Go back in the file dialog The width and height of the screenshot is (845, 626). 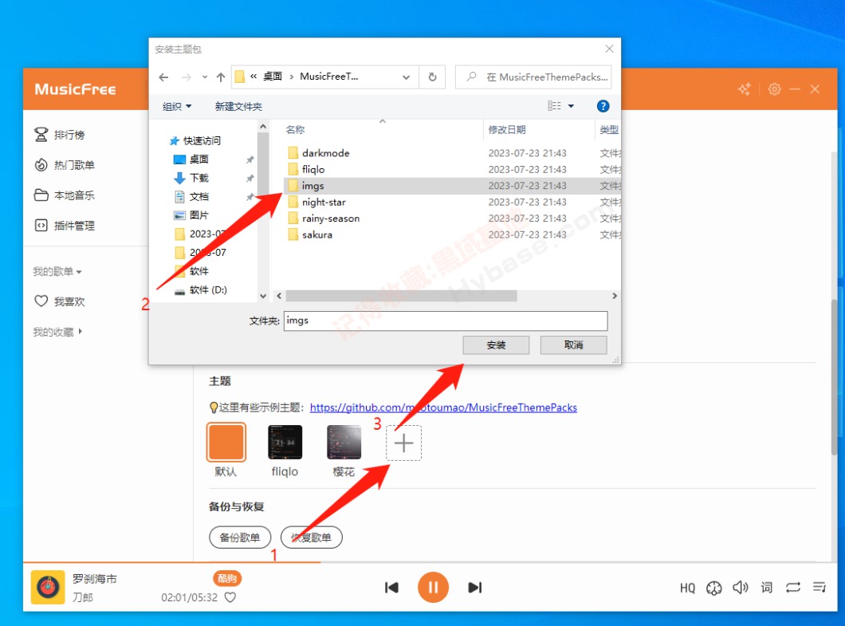click(163, 77)
